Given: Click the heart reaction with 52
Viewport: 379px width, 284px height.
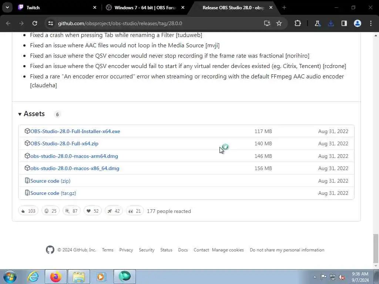Looking at the screenshot, I should point(93,211).
